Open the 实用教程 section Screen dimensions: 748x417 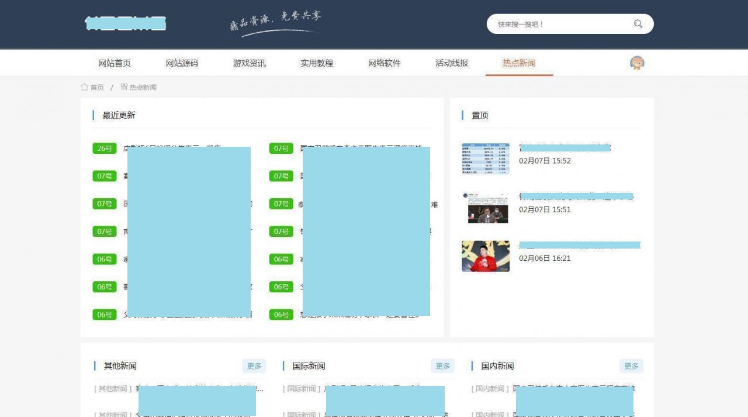pos(317,63)
